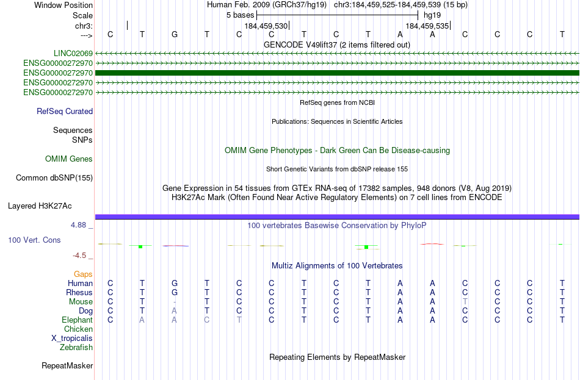Click the orange Gaps label
This screenshot has width=580, height=380.
[x=83, y=274]
